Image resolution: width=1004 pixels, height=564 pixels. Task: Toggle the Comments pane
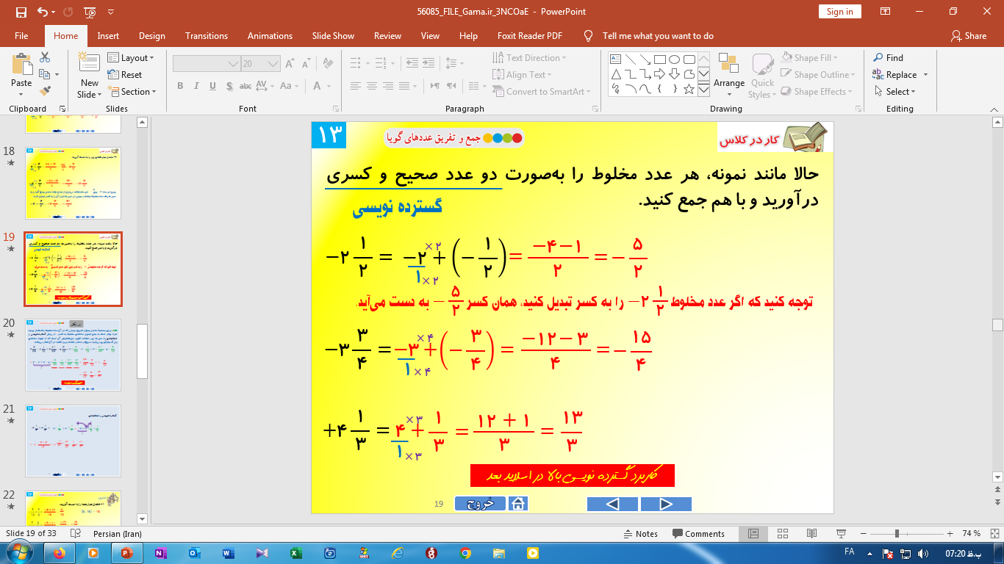click(698, 534)
